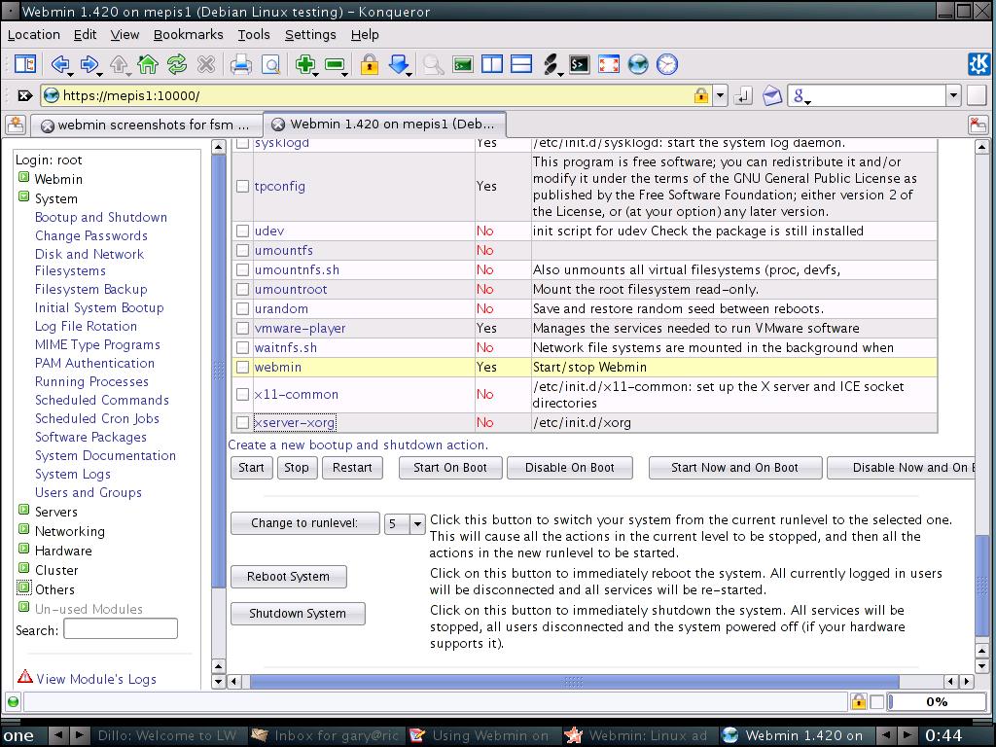Expand the Webmin category in sidebar
The width and height of the screenshot is (996, 747).
(x=23, y=177)
